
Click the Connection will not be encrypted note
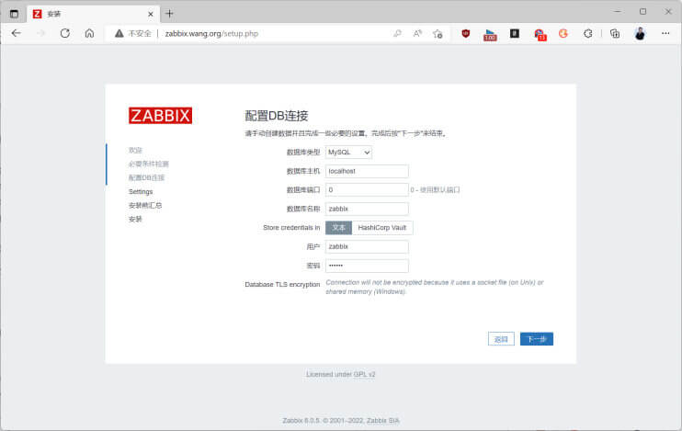pyautogui.click(x=435, y=287)
